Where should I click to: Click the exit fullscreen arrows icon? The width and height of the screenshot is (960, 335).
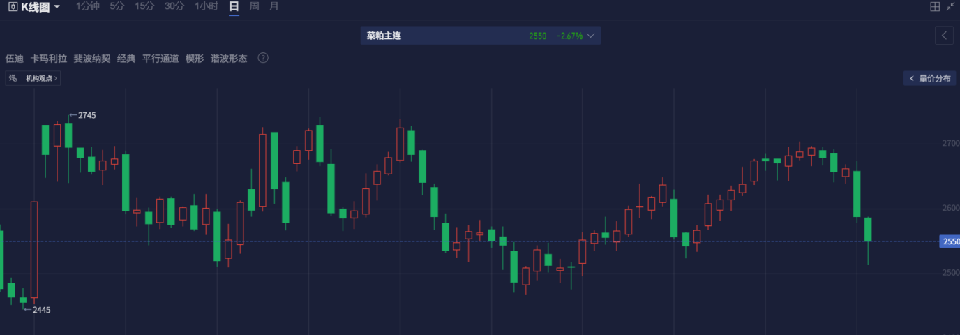coord(951,6)
